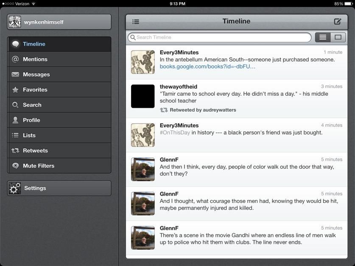Image resolution: width=355 pixels, height=266 pixels.
Task: Tap the retweet icon by audreywatters
Action: pyautogui.click(x=164, y=110)
